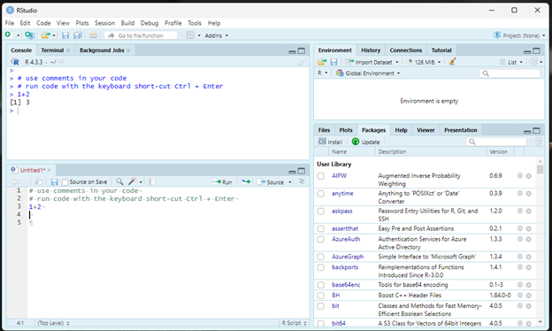The width and height of the screenshot is (552, 331).
Task: Click the Go to file/function field
Action: [141, 35]
